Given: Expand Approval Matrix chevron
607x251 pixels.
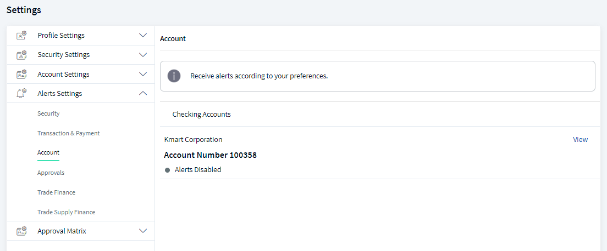Looking at the screenshot, I should (x=143, y=231).
